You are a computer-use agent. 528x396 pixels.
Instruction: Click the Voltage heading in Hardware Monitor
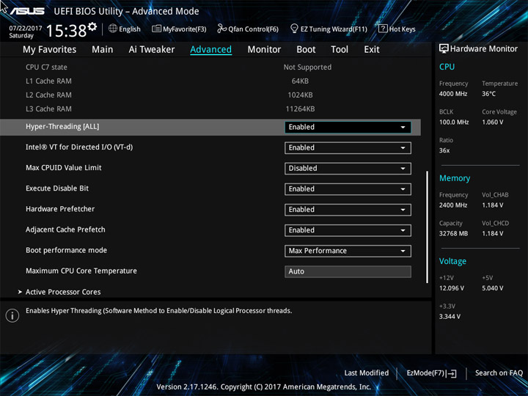tap(452, 261)
